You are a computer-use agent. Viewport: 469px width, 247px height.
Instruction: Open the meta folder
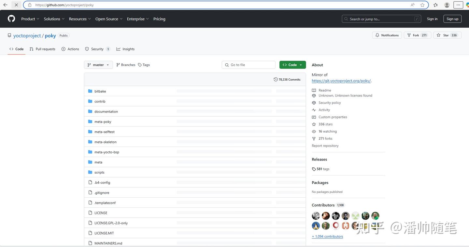(x=98, y=162)
